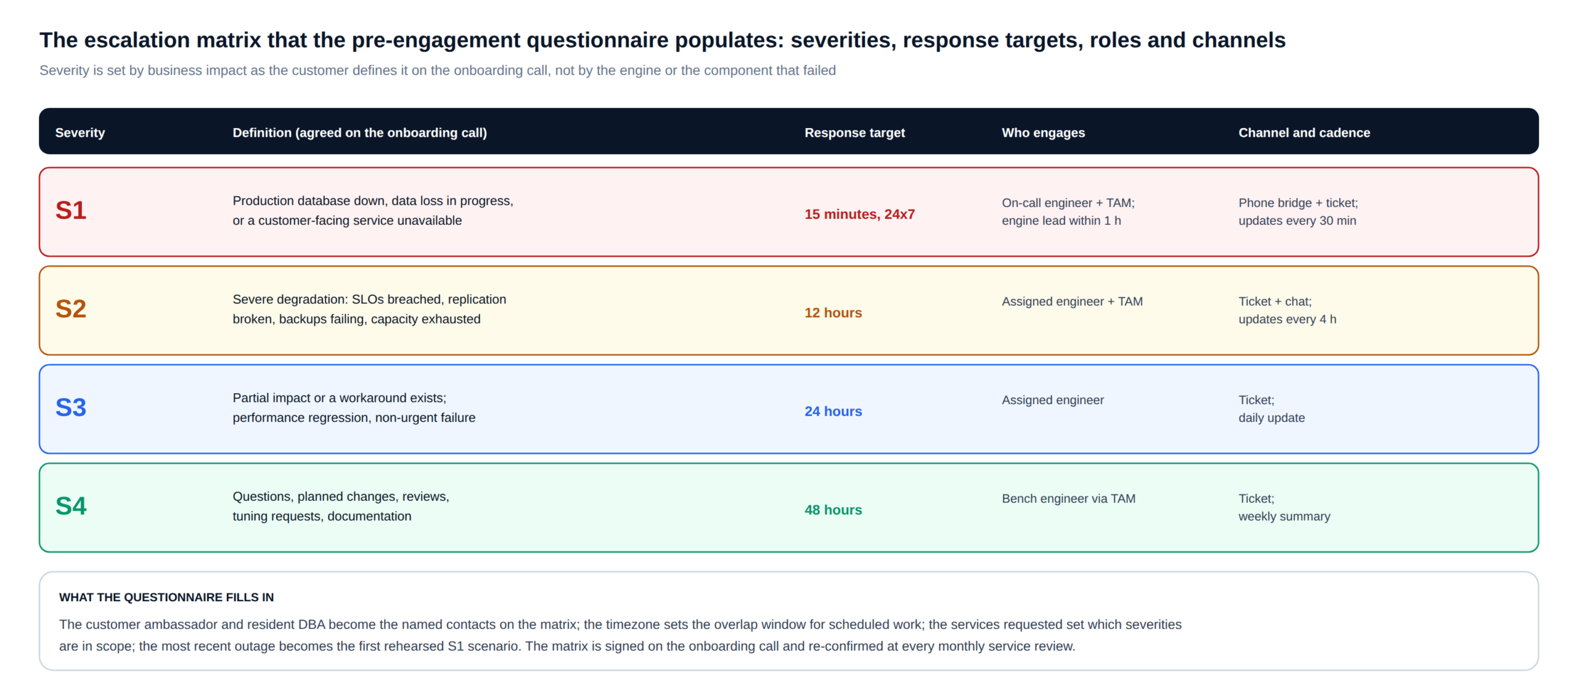This screenshot has height=690, width=1578.
Task: Click the 'Definition (agreed on the onboarding call)' header
Action: click(359, 132)
